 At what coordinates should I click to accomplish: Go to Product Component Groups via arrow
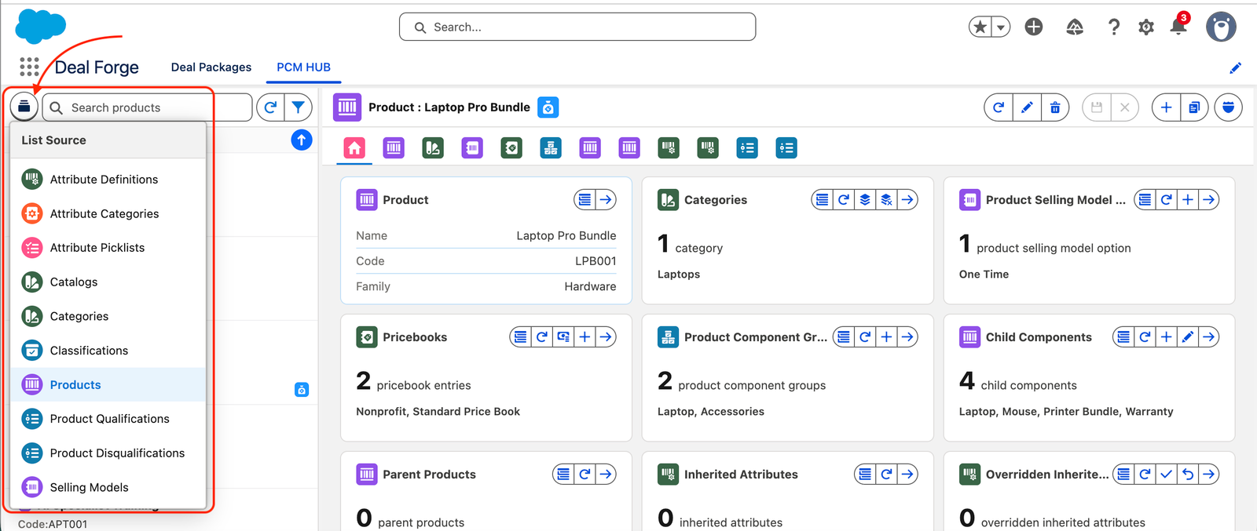pos(907,337)
